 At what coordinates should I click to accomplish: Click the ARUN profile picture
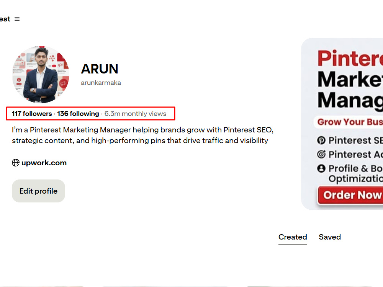tap(41, 75)
